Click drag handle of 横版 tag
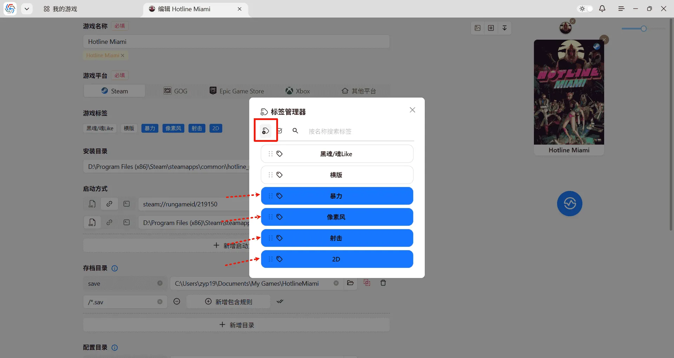The height and width of the screenshot is (358, 674). click(270, 175)
